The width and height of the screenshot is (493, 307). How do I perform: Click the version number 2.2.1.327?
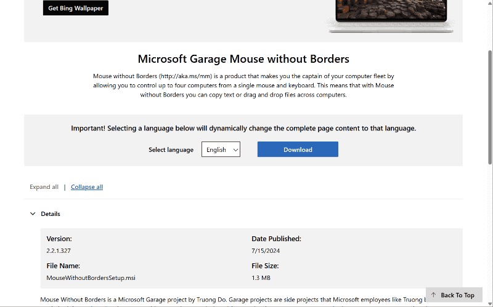59,251
